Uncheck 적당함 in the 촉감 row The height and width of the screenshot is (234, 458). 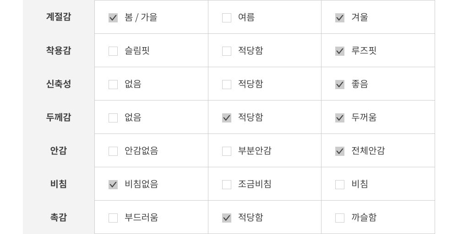click(227, 218)
